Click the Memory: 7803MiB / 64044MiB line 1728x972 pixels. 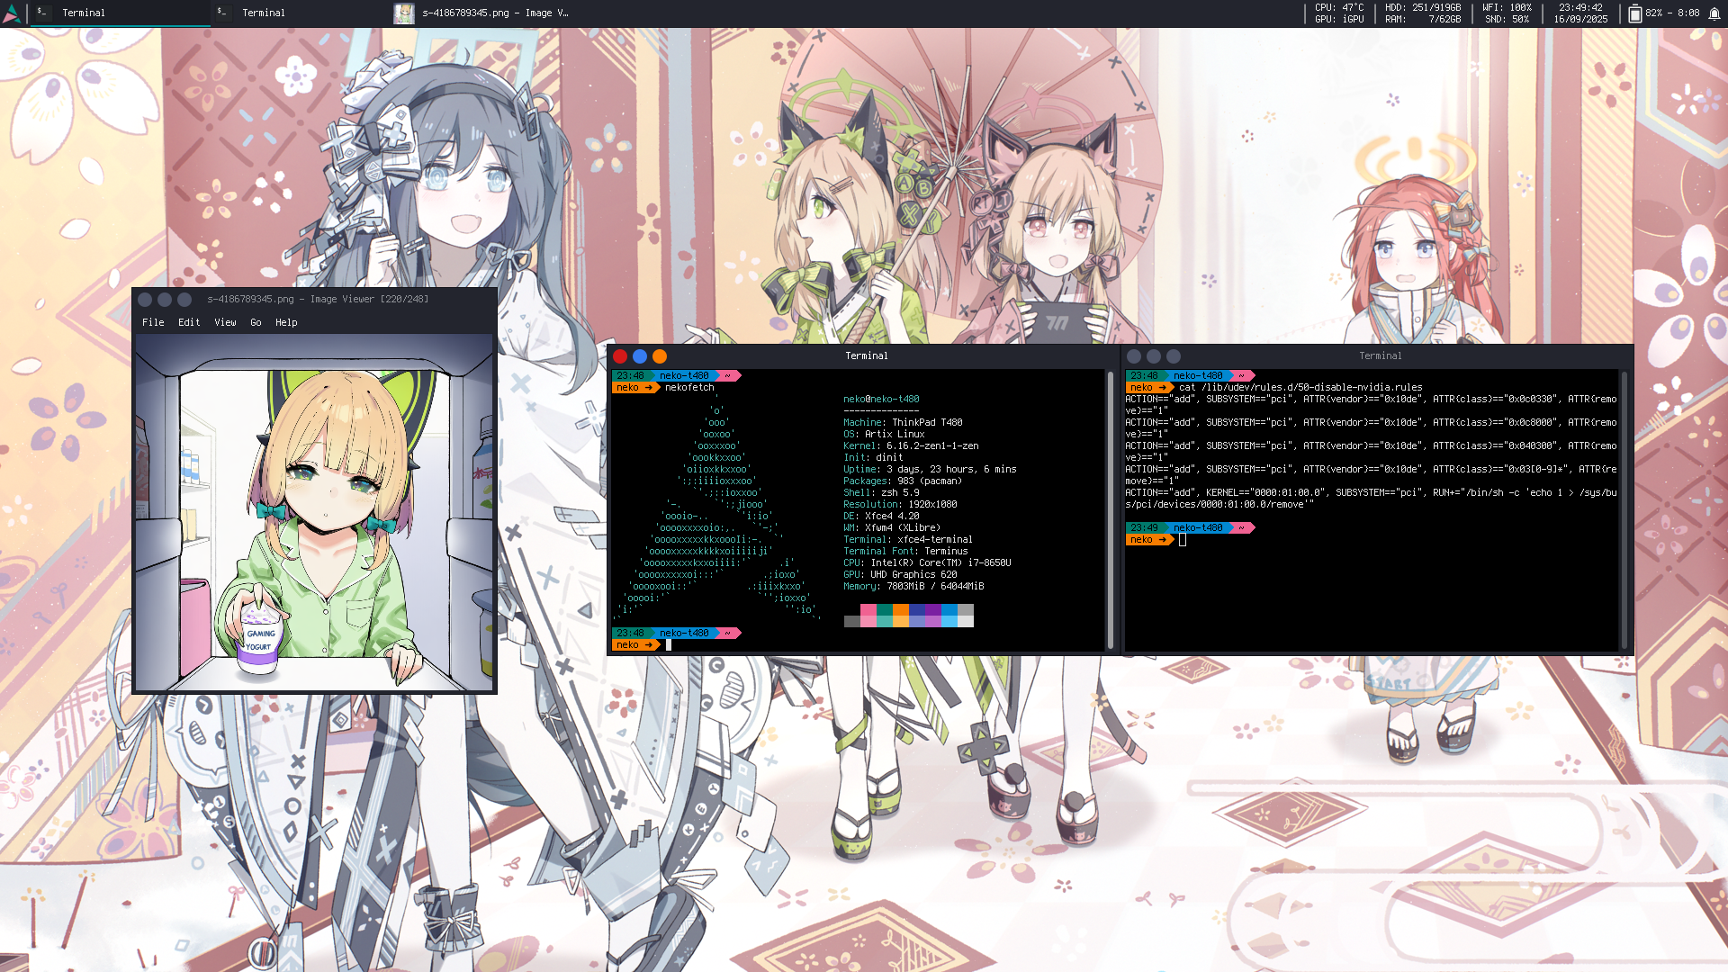[913, 587]
